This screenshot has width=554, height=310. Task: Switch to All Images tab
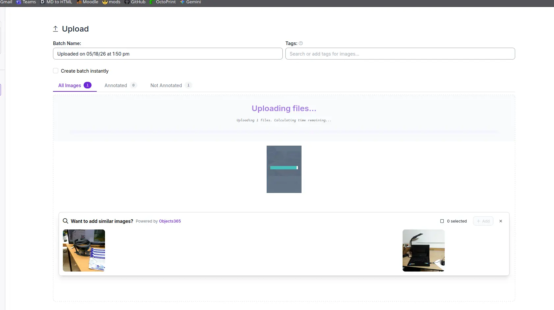[x=75, y=85]
